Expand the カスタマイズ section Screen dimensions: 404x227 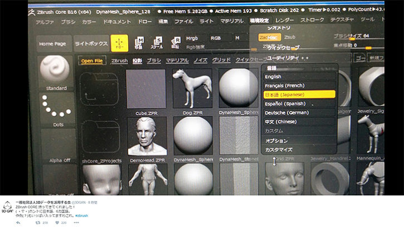279,150
